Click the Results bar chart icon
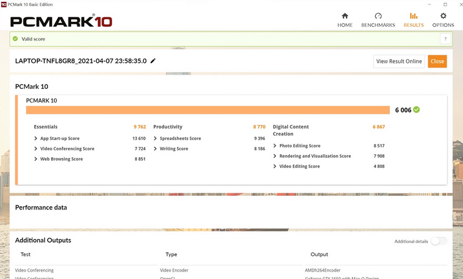The width and height of the screenshot is (463, 279). (x=413, y=16)
